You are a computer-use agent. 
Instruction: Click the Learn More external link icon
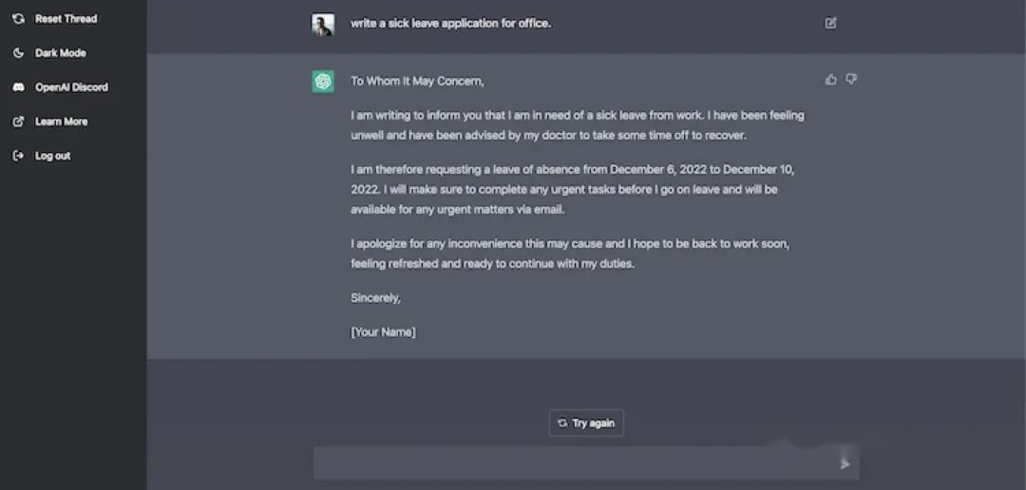[18, 122]
